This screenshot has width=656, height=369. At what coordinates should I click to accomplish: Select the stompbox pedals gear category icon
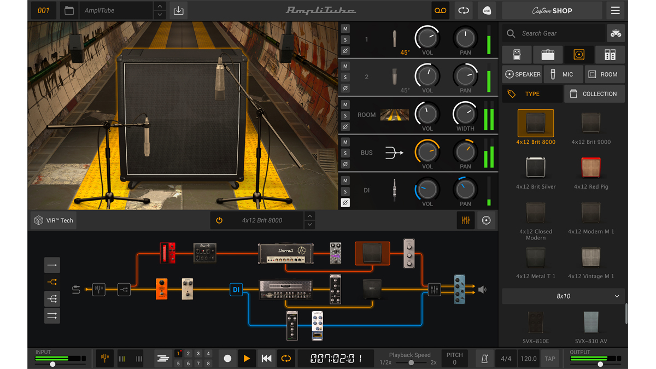(517, 55)
